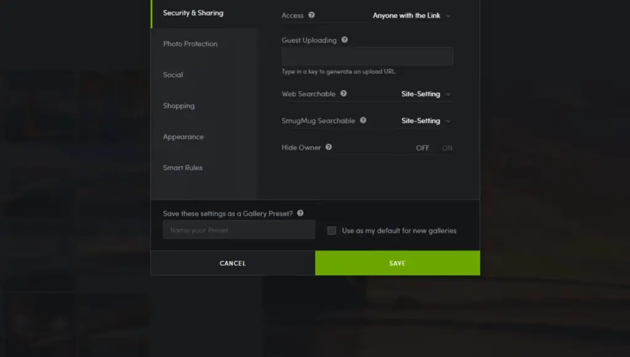Click the Hide Owner help icon
630x357 pixels.
[x=329, y=147]
